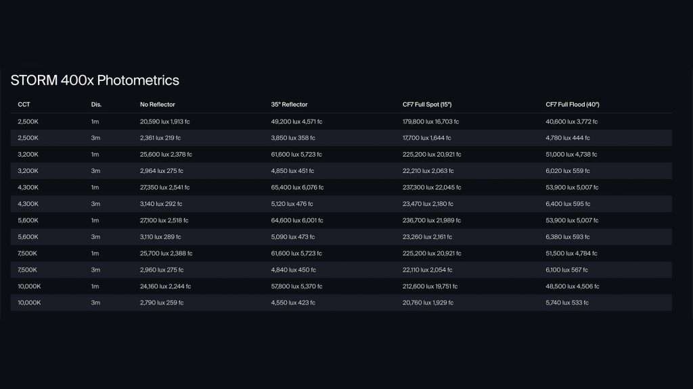Click the CCT column header
The image size is (693, 389).
click(x=24, y=105)
